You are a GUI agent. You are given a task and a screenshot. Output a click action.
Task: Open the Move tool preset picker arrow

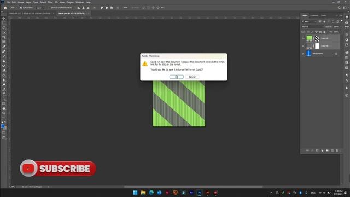16,8
